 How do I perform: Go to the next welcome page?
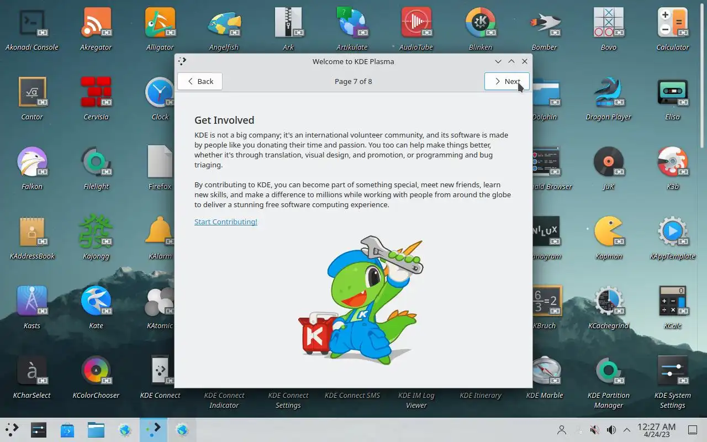506,81
